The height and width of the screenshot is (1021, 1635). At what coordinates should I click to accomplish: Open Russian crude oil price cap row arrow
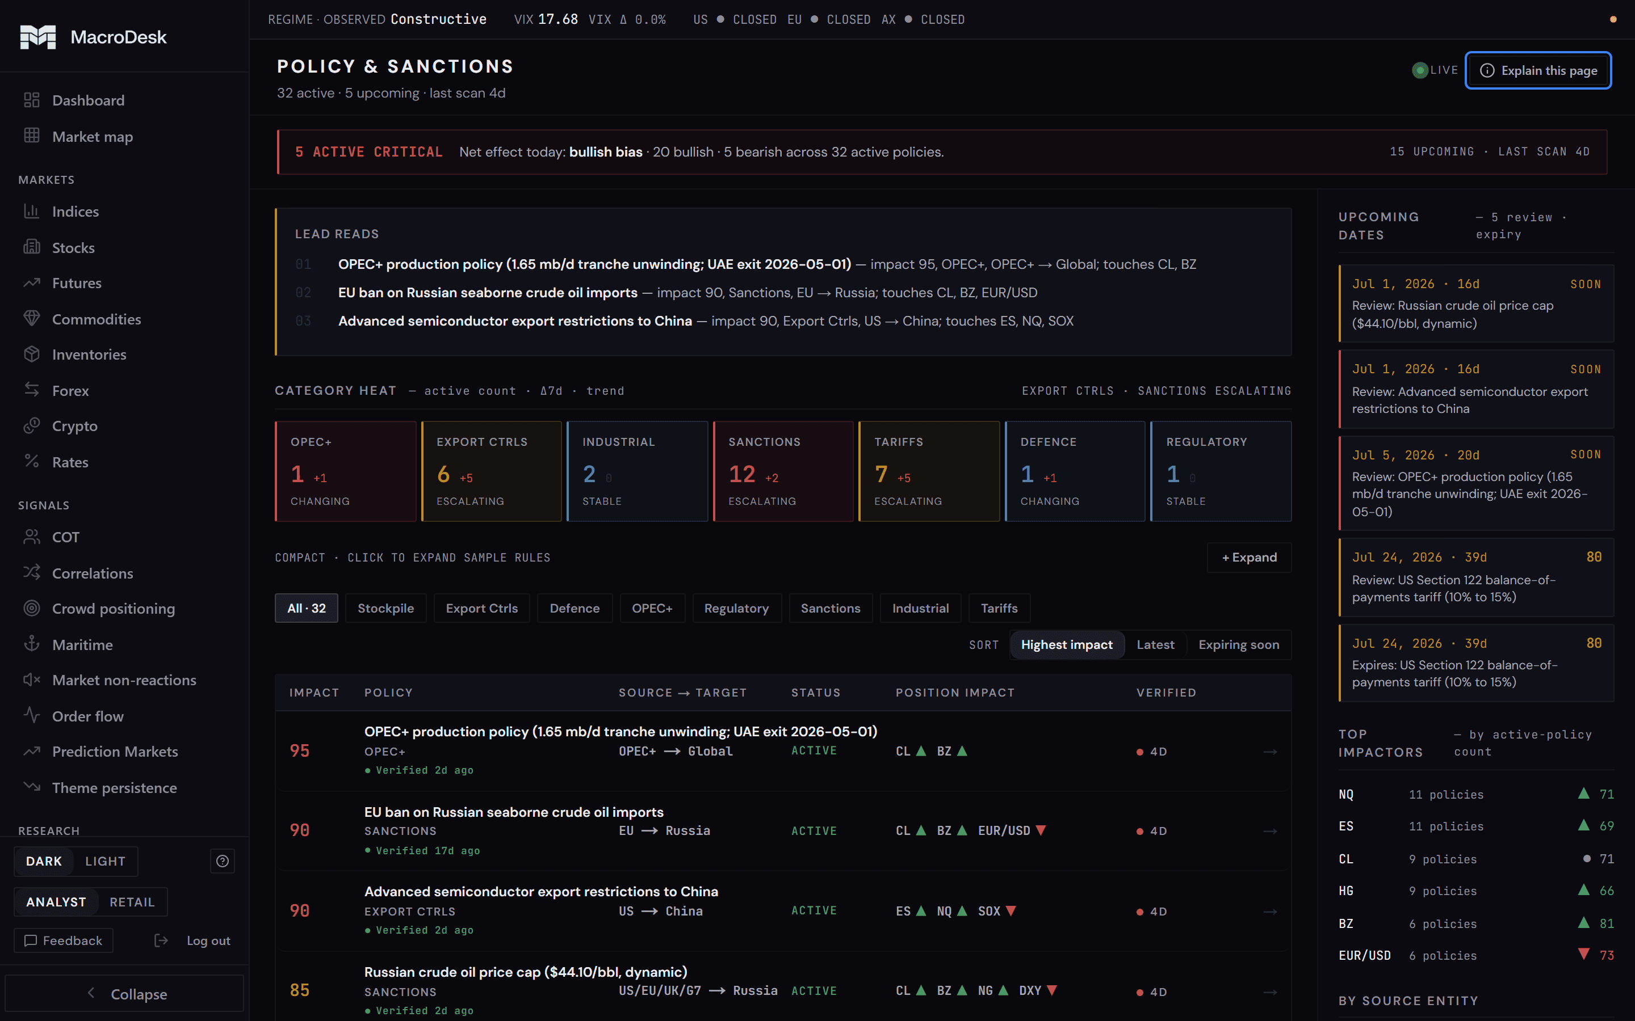click(1269, 992)
